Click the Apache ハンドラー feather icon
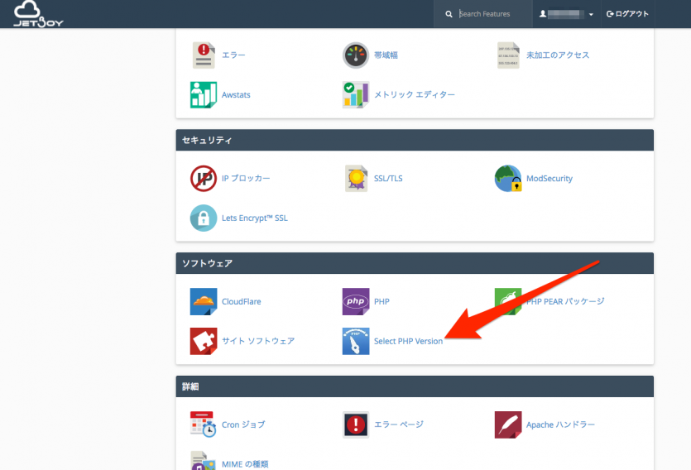The height and width of the screenshot is (470, 691). pyautogui.click(x=507, y=424)
